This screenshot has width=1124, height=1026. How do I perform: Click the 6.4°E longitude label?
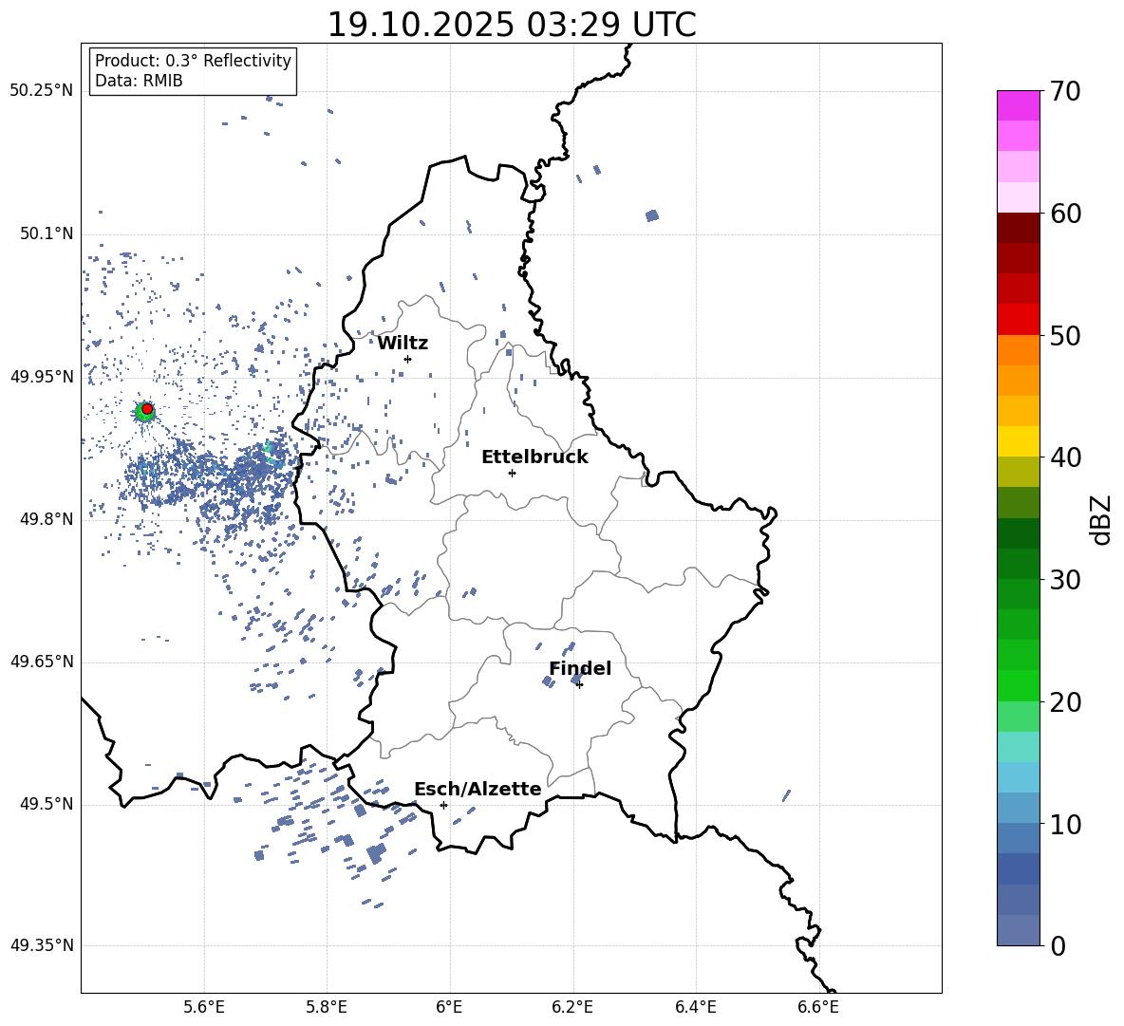click(x=695, y=1007)
